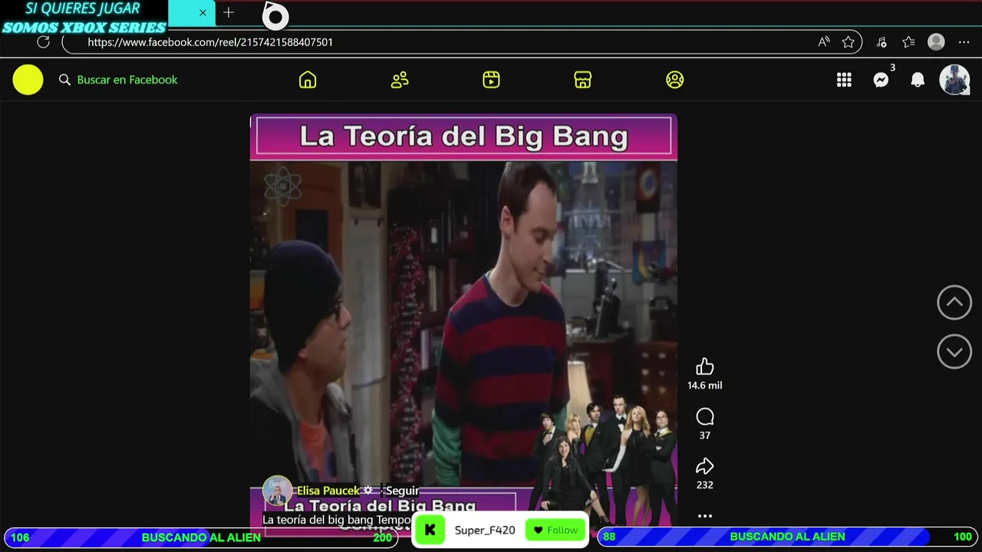
Task: Open reel more options three dots
Action: (x=705, y=516)
